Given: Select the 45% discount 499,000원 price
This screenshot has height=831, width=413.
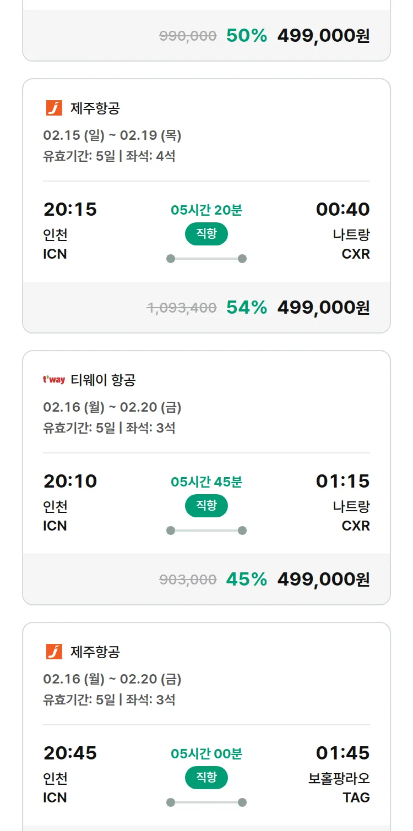Looking at the screenshot, I should coord(323,579).
